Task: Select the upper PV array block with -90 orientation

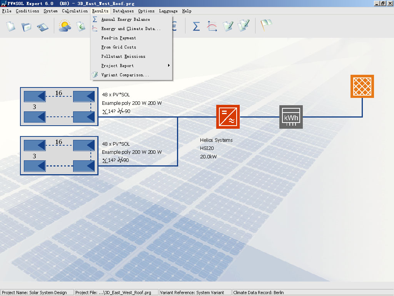Action: tap(59, 106)
